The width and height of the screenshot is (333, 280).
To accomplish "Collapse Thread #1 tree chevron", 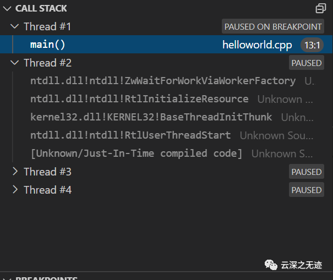I will point(15,26).
